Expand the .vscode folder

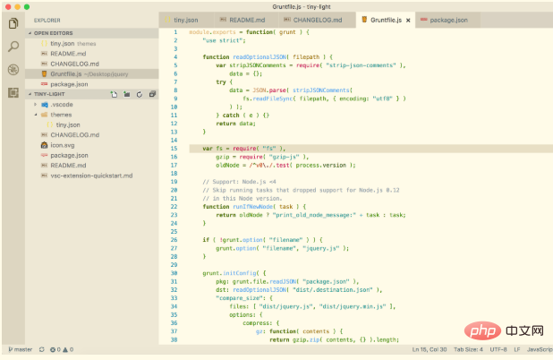91,105
